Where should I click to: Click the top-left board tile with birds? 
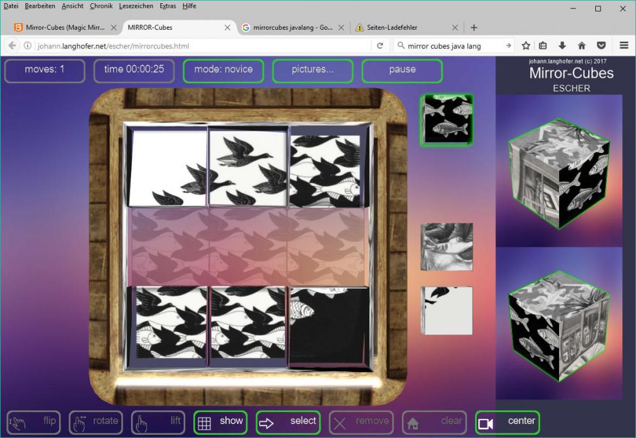tap(167, 167)
